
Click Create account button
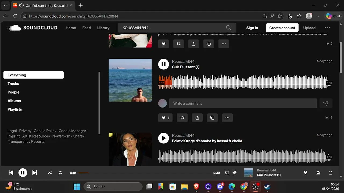point(282,28)
